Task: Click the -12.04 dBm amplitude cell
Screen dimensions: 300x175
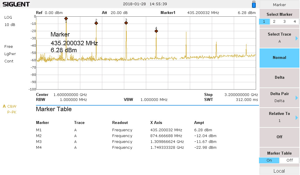Action: pyautogui.click(x=205, y=136)
